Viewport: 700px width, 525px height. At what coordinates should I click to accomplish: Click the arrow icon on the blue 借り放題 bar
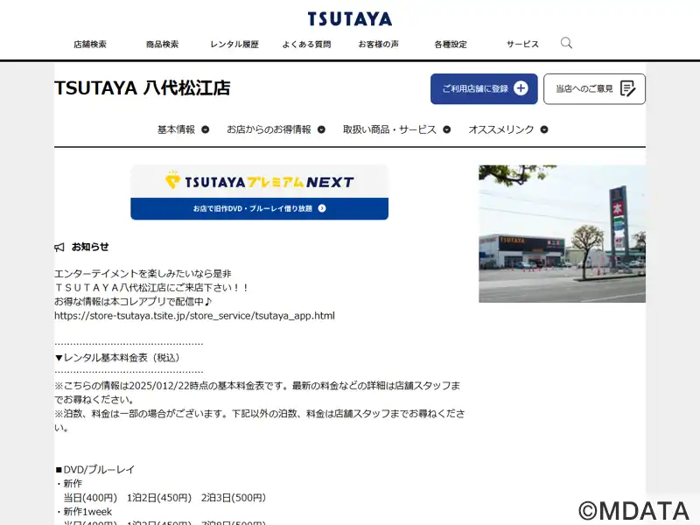[x=322, y=208]
